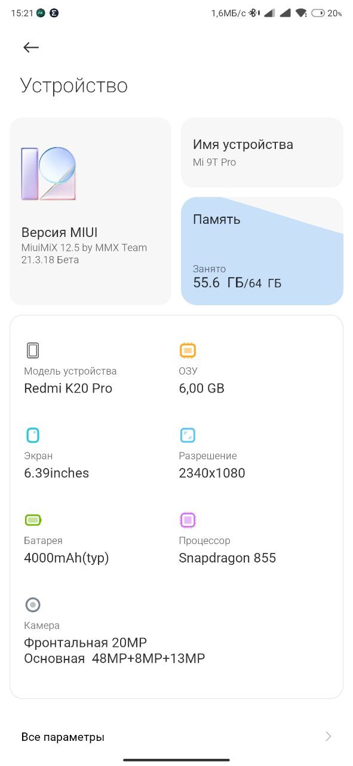Tap the Wi-Fi icon in status bar
Viewport: 353px width, 766px height.
pos(302,13)
